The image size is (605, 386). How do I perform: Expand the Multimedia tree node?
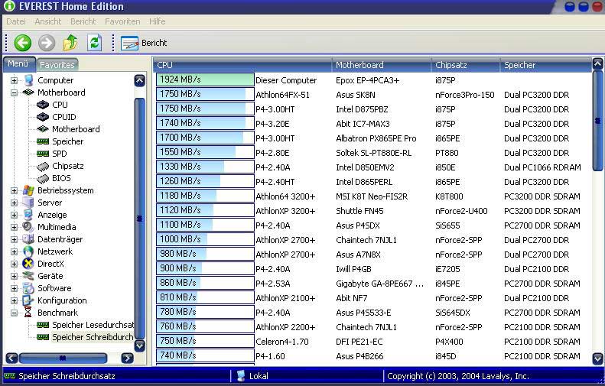click(14, 227)
